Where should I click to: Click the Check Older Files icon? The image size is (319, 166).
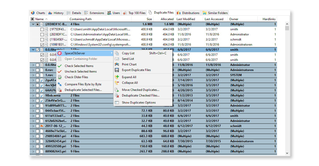pos(60,77)
